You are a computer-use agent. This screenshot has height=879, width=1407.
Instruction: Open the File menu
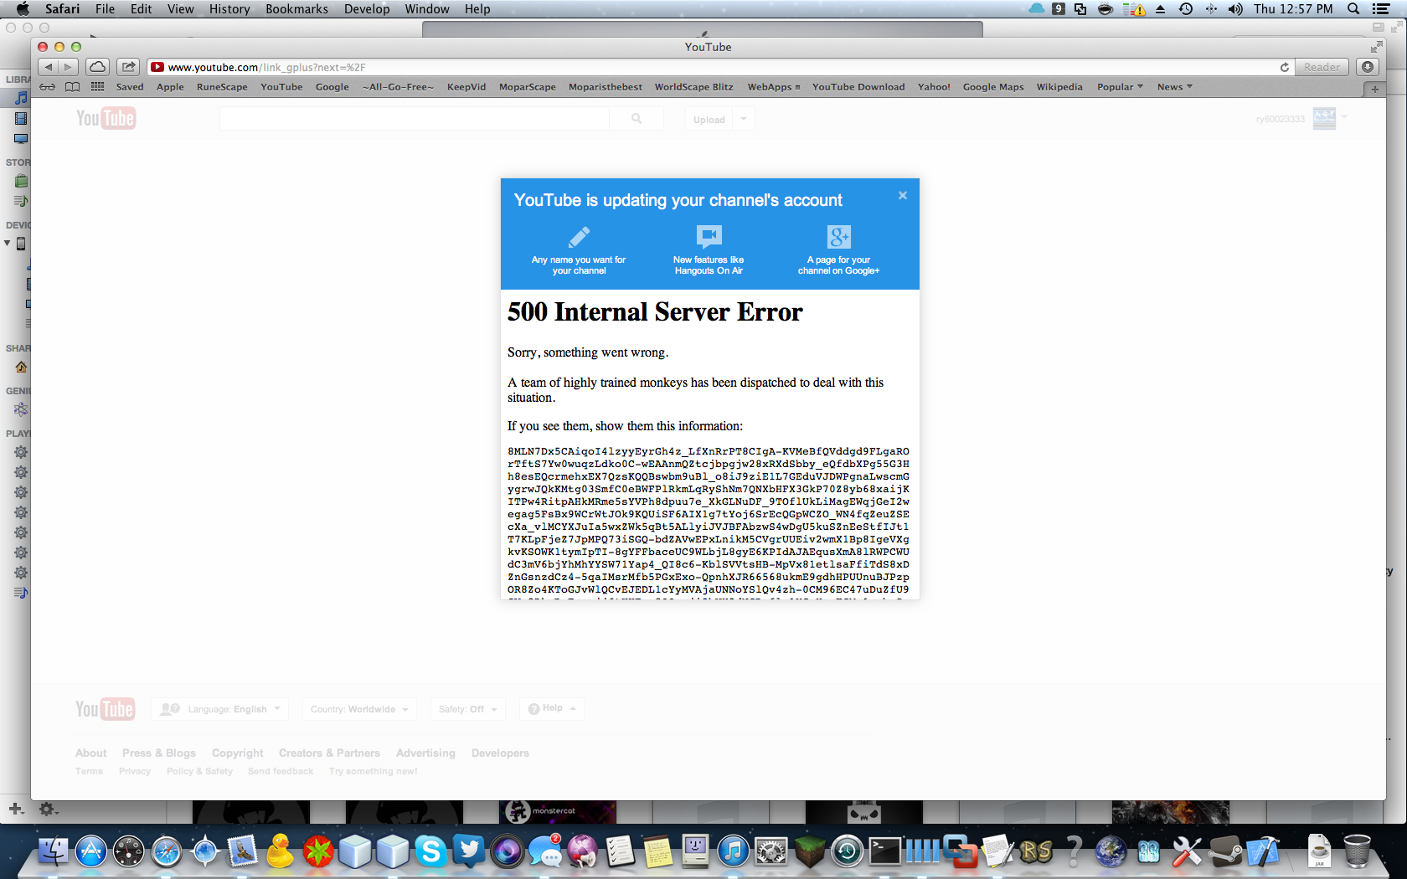[x=105, y=9]
